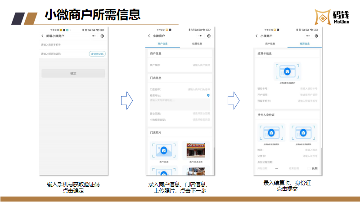Tap mini-program close circle on settlement screen
This screenshot has height=202, width=360.
[316, 35]
